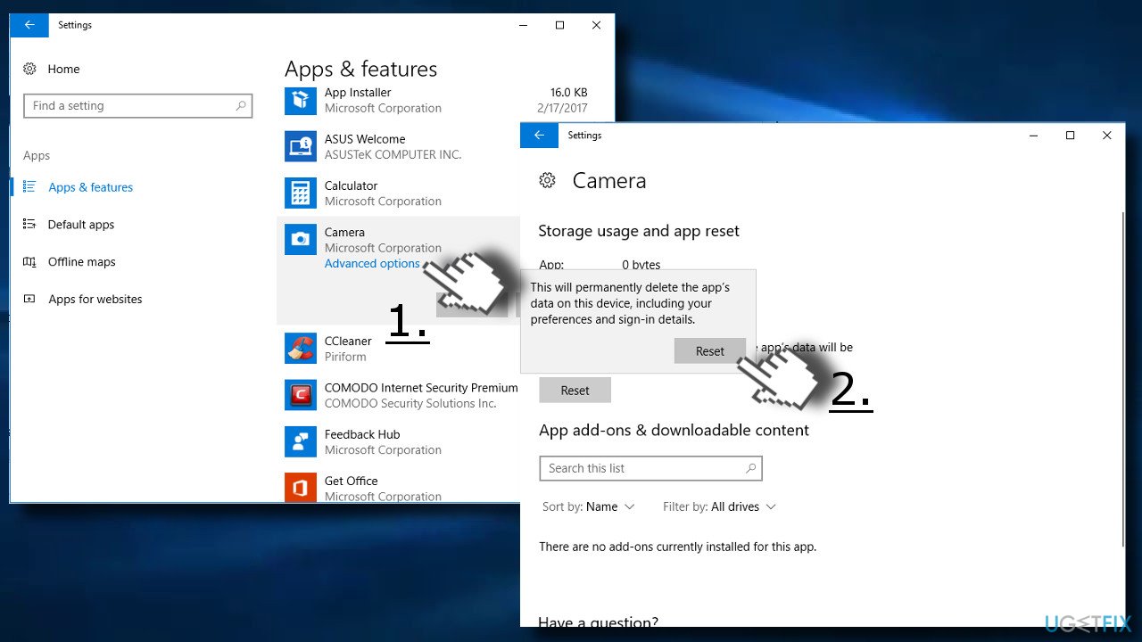Screen dimensions: 1142x642
Task: Open Advanced options link under Camera
Action: (372, 264)
